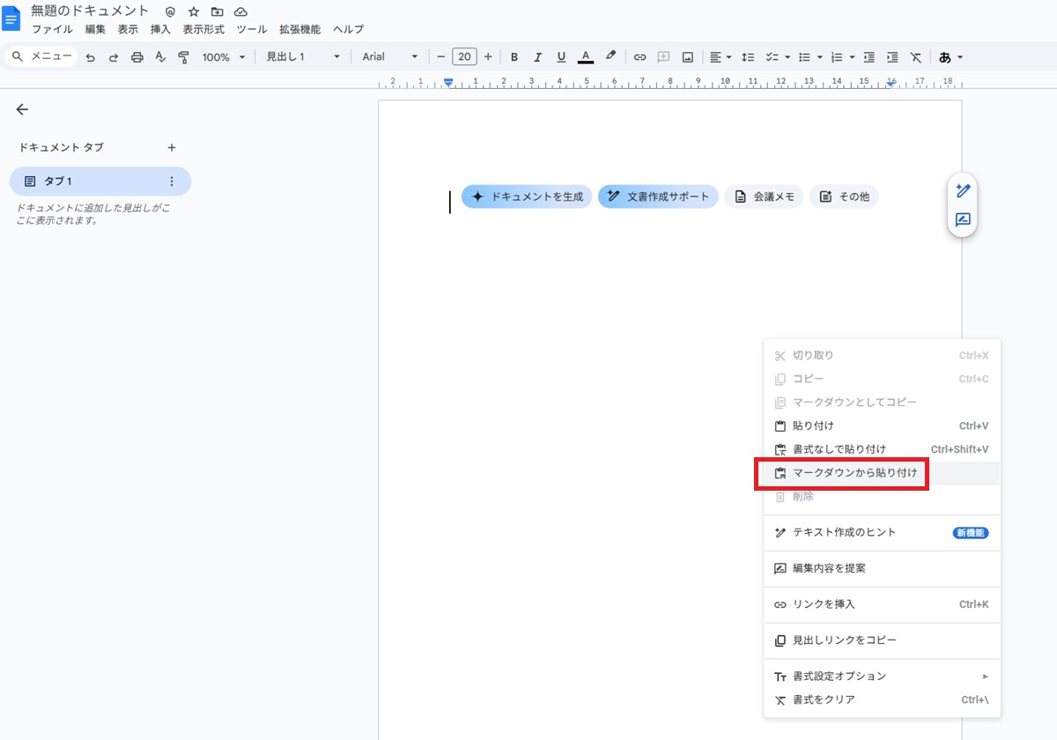Click the 会議メモ chip button
1057x740 pixels.
[x=764, y=196]
